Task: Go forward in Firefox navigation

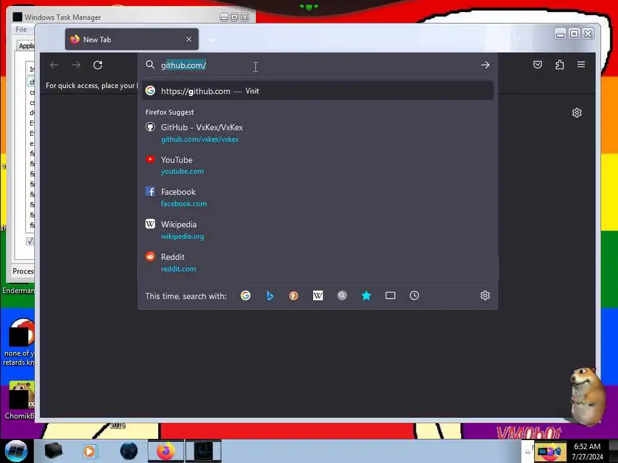Action: coord(76,65)
